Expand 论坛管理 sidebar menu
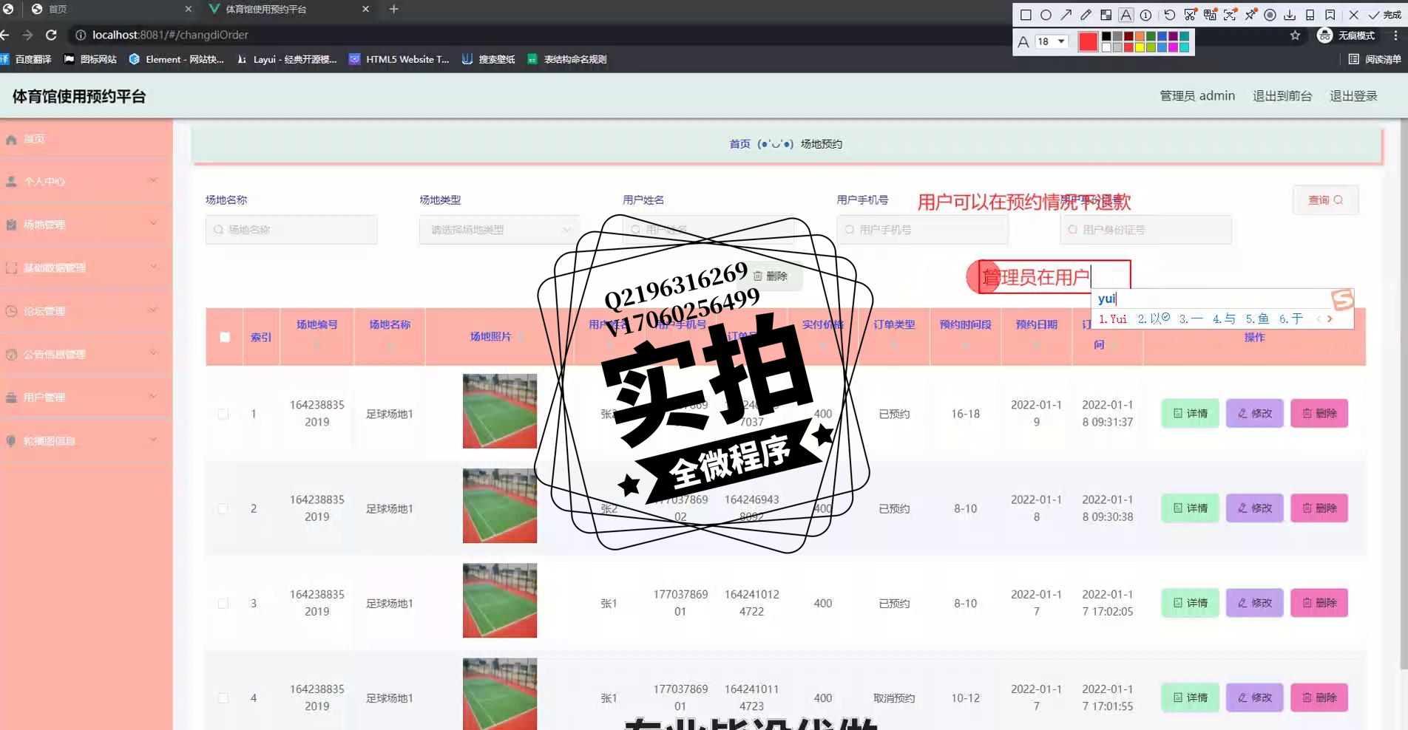 coord(87,311)
